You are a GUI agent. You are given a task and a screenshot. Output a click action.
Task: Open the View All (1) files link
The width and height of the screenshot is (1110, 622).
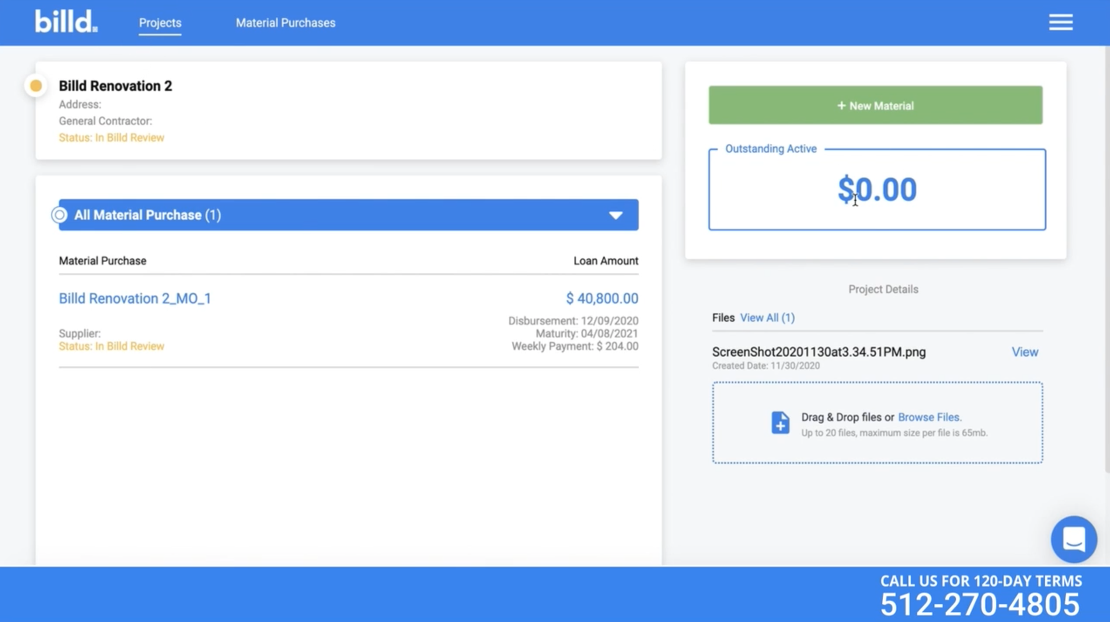(767, 318)
